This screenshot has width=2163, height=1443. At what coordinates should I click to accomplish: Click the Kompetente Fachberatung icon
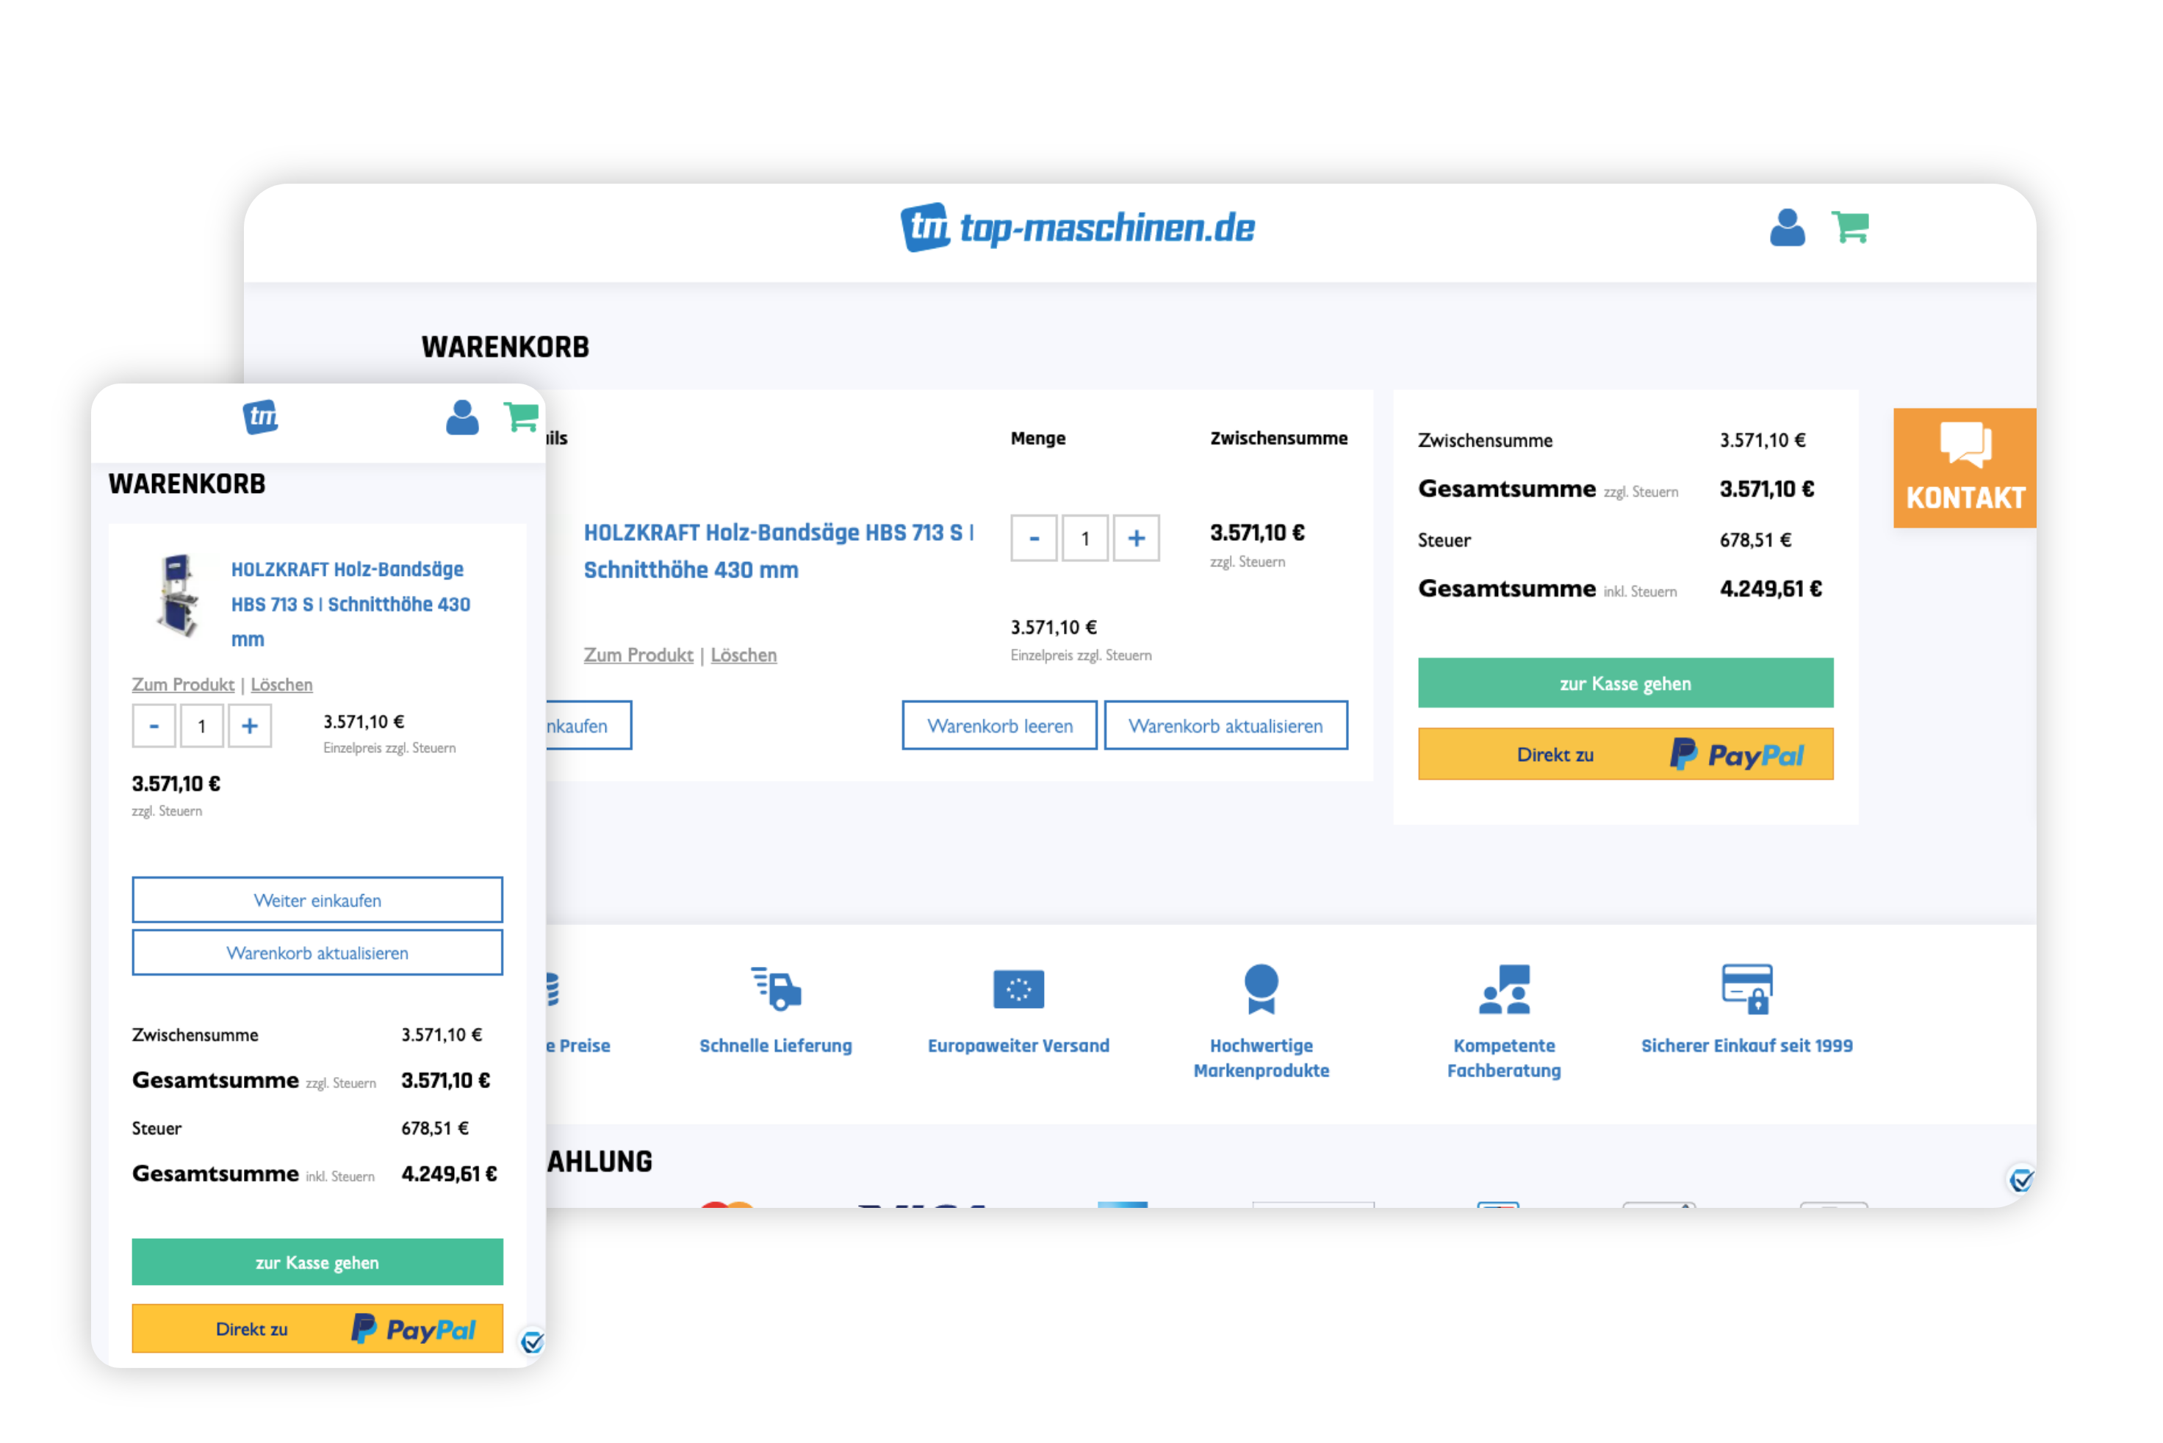point(1503,989)
